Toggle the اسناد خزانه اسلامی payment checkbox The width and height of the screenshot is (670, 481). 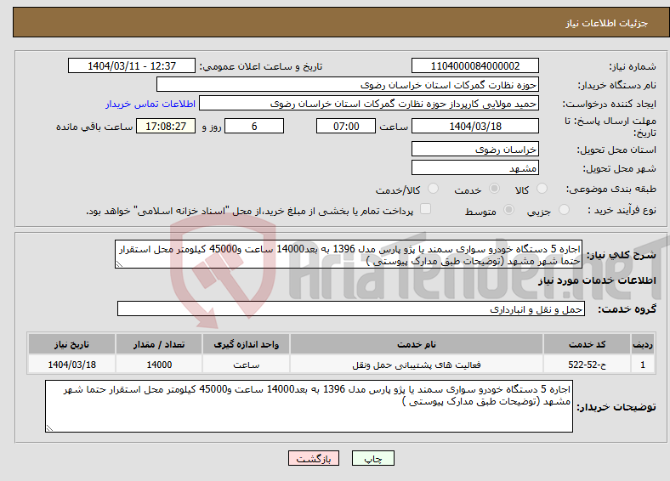coord(425,209)
